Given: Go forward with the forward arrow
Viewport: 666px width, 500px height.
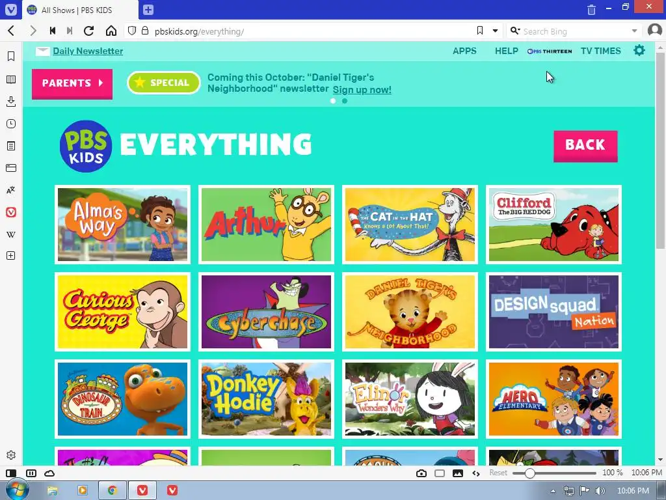Looking at the screenshot, I should coord(33,31).
